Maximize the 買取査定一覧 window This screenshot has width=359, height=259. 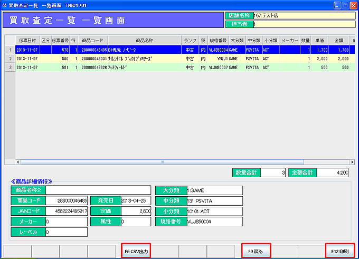click(x=344, y=5)
